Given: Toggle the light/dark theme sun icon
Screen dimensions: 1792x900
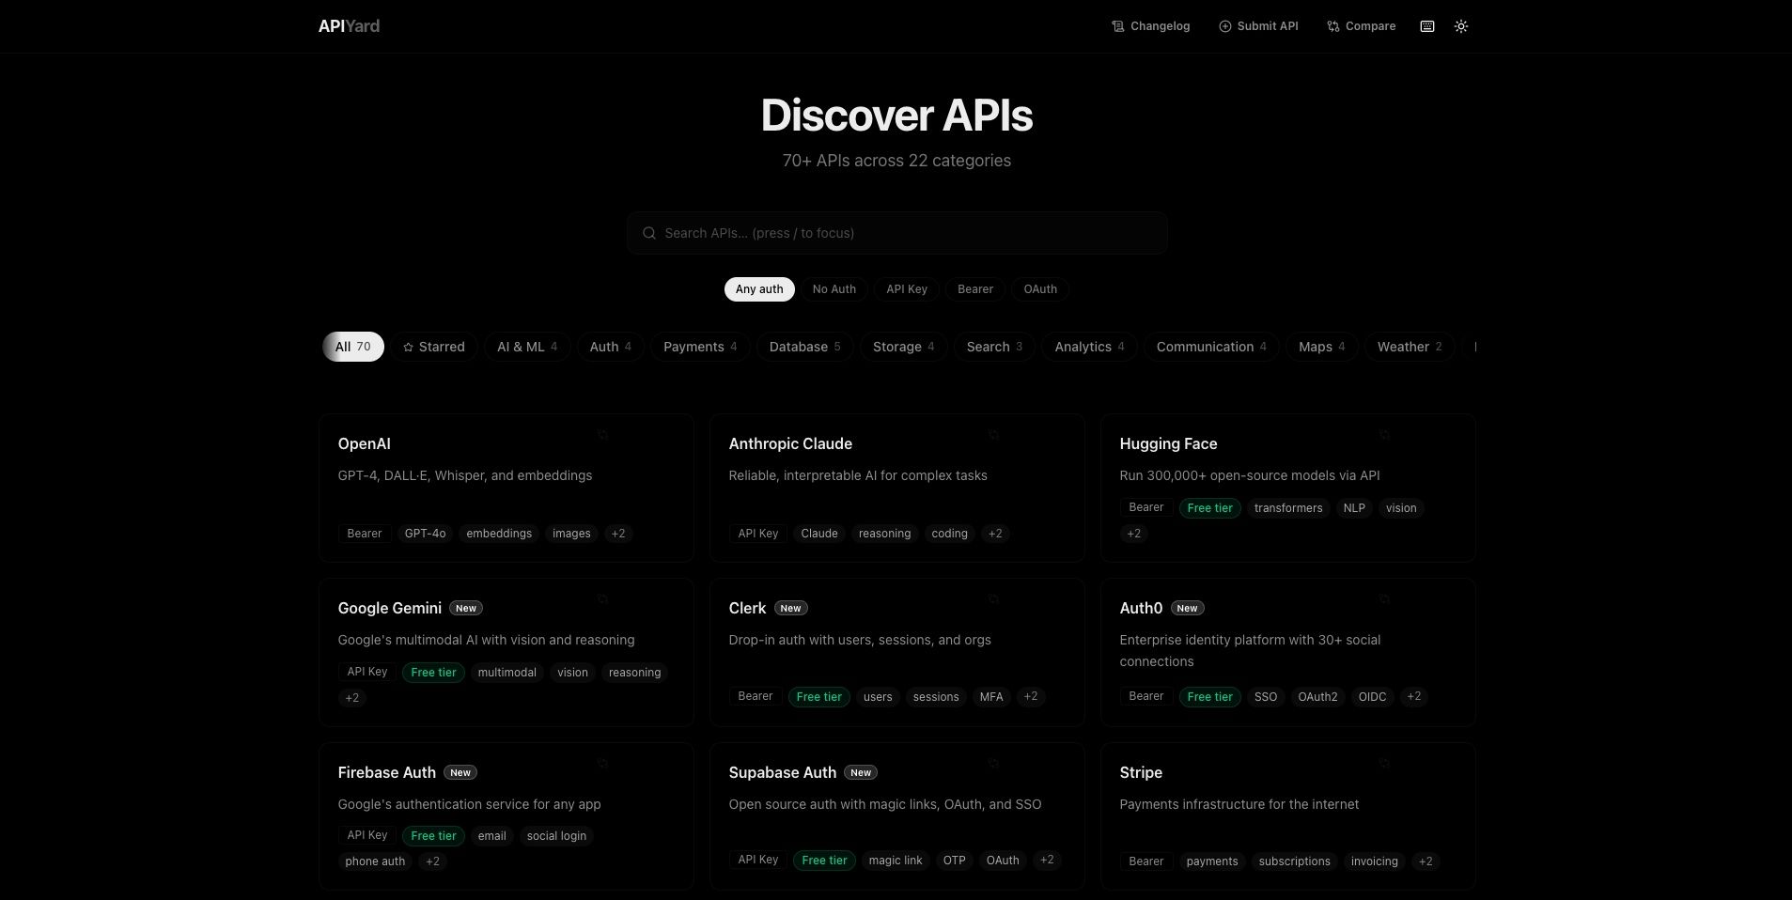Looking at the screenshot, I should tap(1461, 26).
